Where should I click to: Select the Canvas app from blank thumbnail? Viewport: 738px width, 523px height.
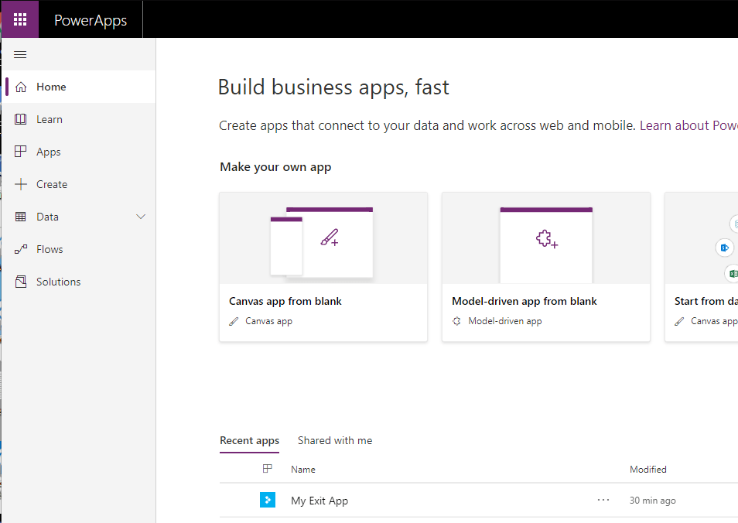[323, 238]
